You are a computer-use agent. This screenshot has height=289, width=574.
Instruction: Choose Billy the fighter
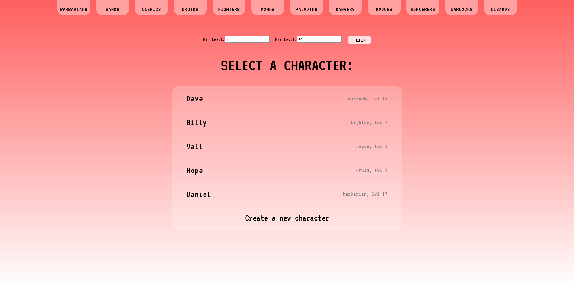tap(287, 123)
